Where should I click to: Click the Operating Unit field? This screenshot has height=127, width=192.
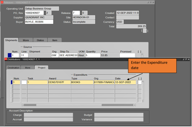42,9
